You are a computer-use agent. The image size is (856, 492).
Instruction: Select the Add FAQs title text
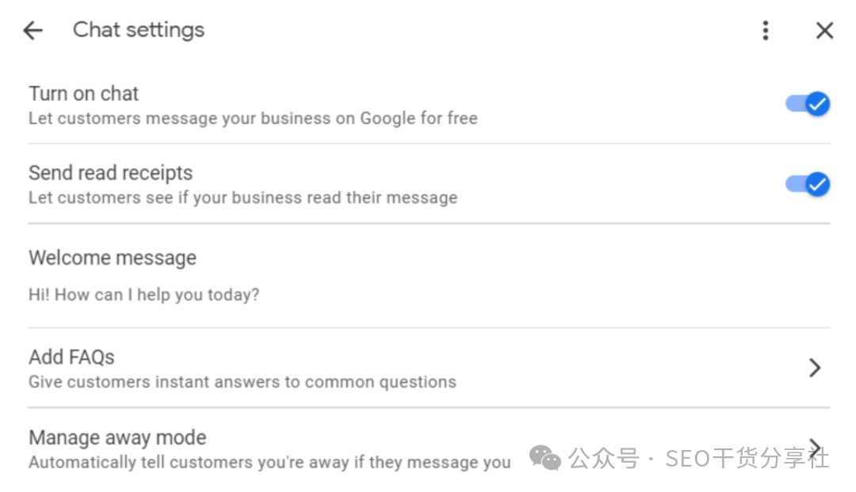coord(71,357)
